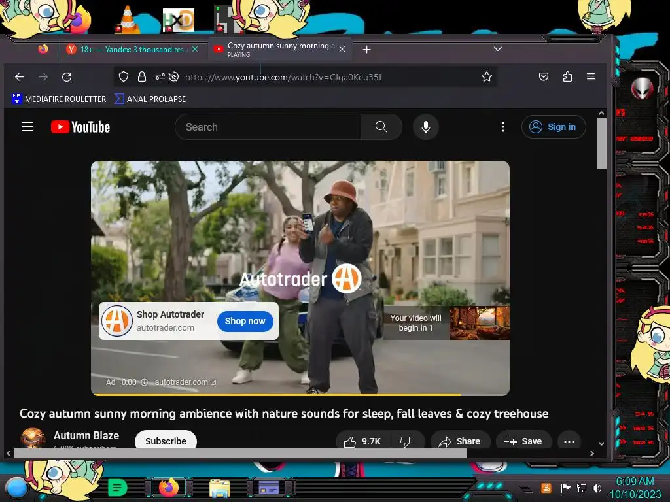Viewport: 670px width, 502px height.
Task: Click the Alienware head icon in sidebar
Action: (x=642, y=88)
